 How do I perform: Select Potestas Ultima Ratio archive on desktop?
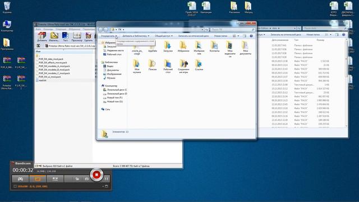(x=7, y=82)
